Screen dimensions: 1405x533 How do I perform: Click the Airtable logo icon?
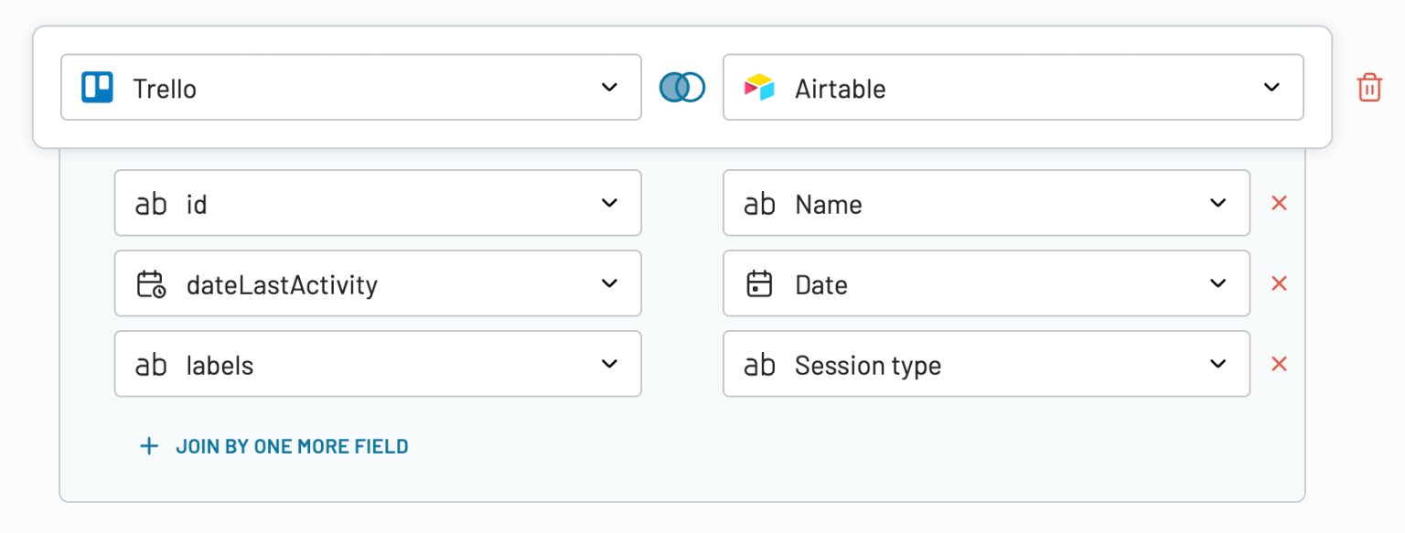click(x=759, y=88)
